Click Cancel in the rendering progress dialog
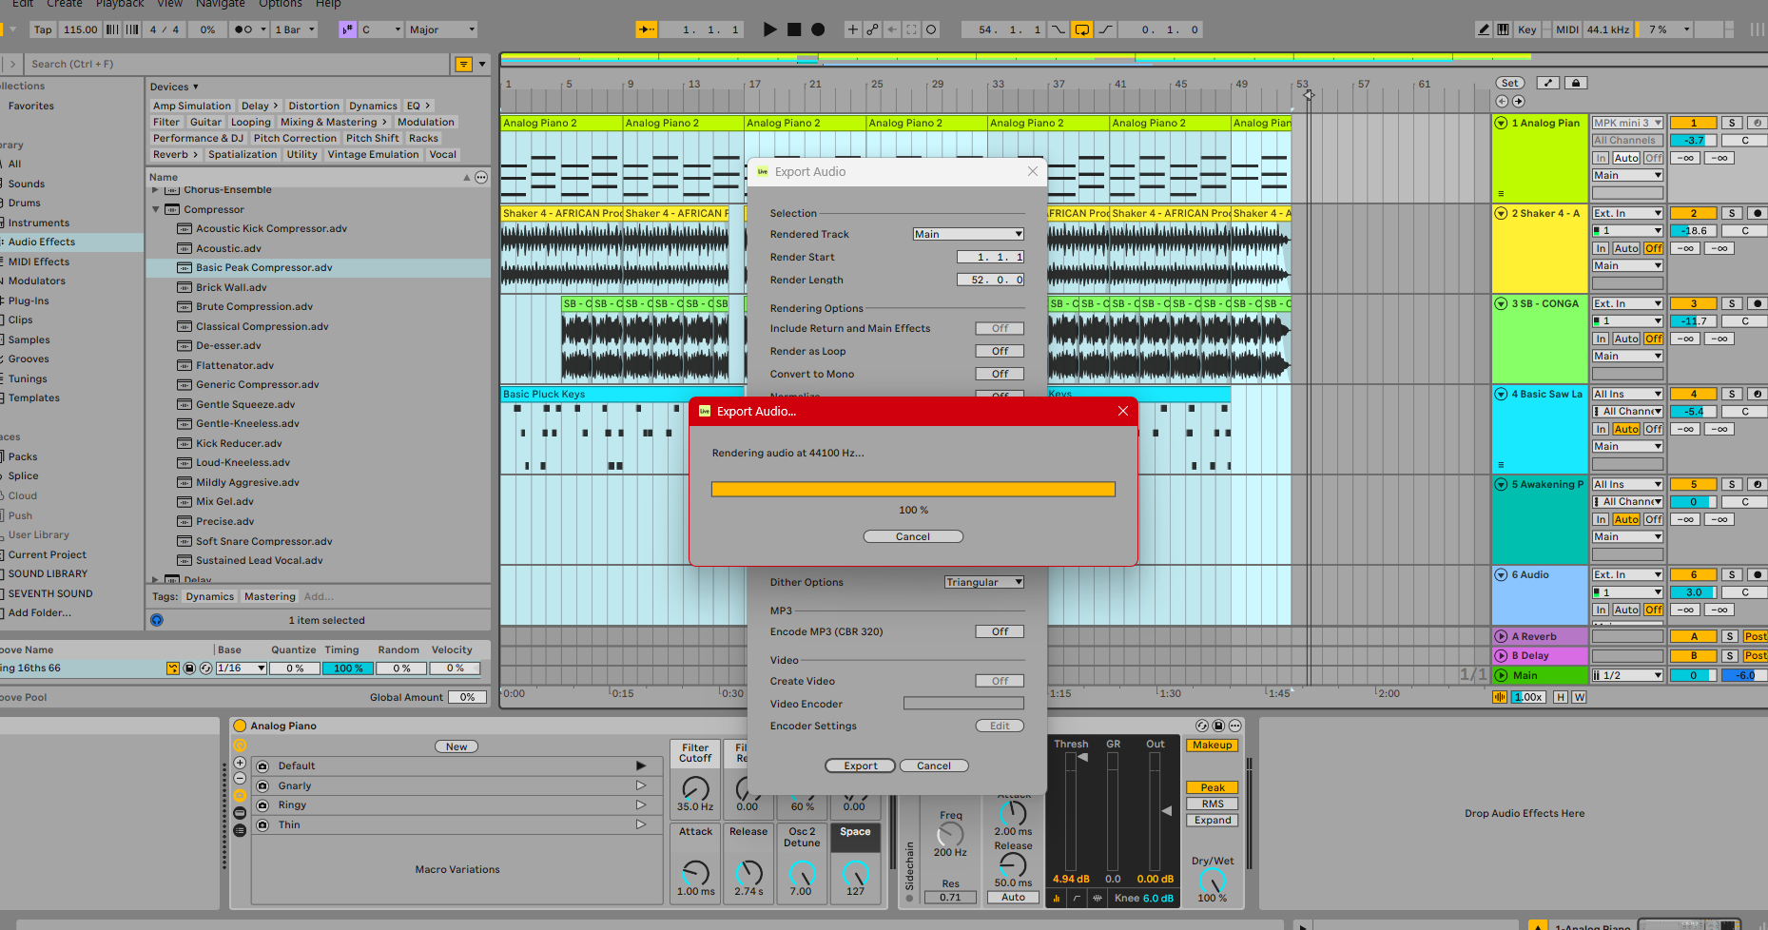This screenshot has height=930, width=1768. coord(913,536)
